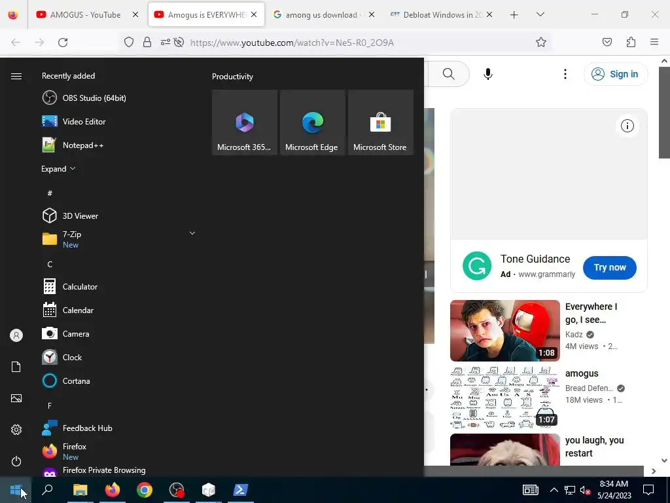Click the Start menu hamburger button
Viewport: 670px width, 503px height.
[16, 76]
